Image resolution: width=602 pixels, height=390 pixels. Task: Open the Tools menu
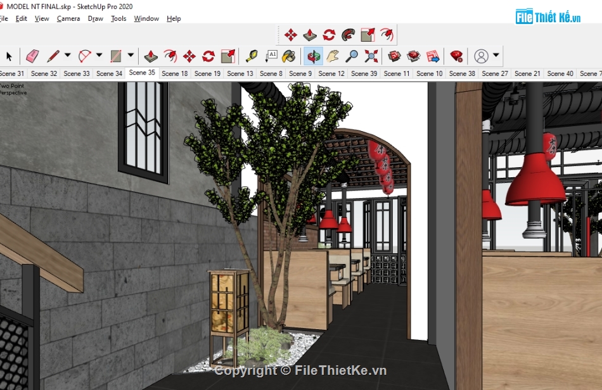[118, 18]
